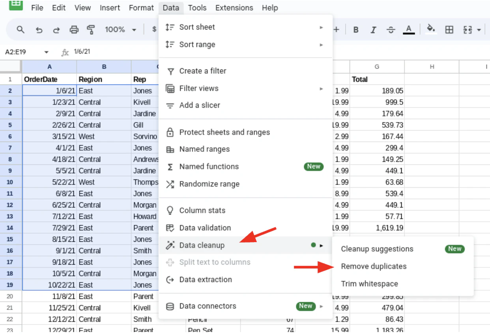Click the cell with total 999.5
This screenshot has height=336, width=490.
coord(377,102)
